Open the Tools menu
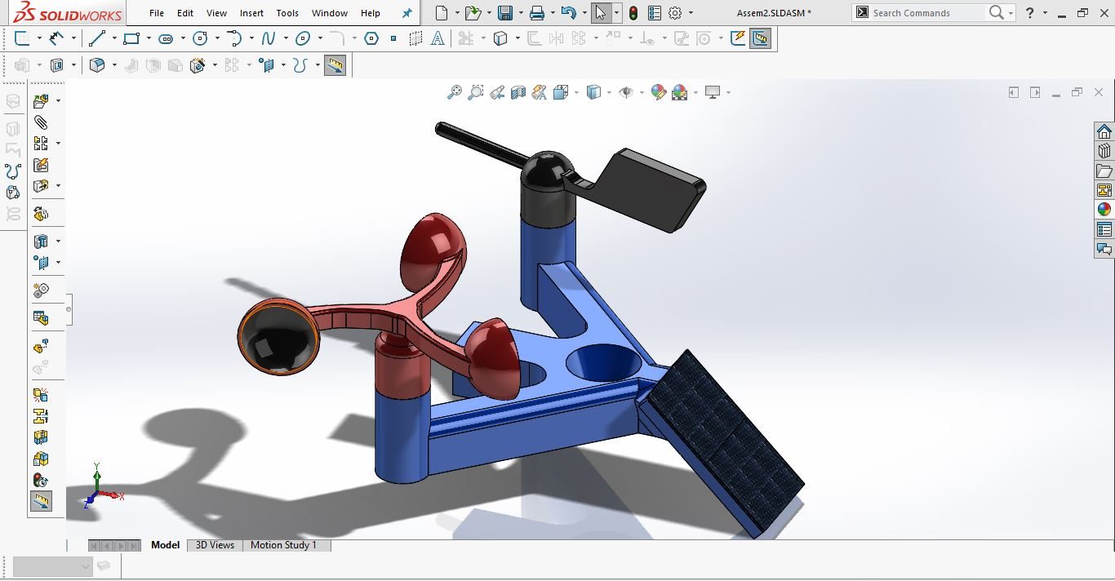 287,13
